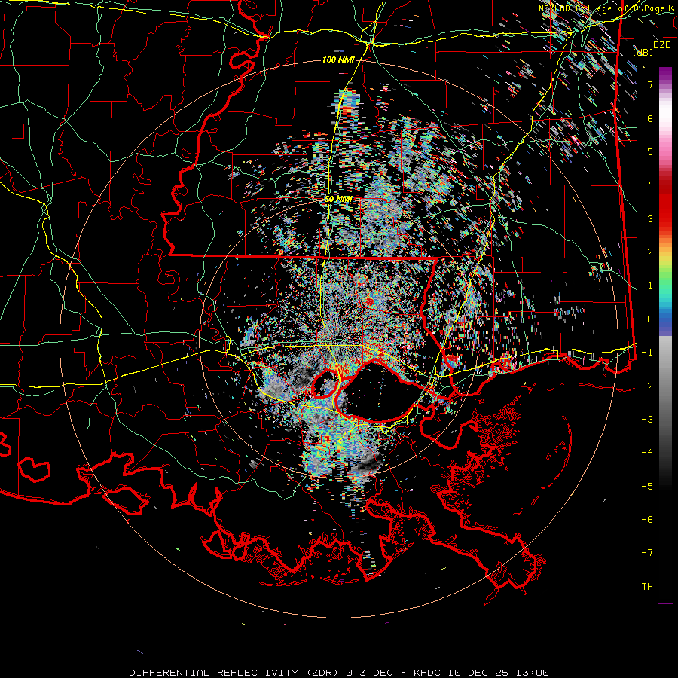
Task: Click the "7" tick label on the color scale
Action: point(650,84)
